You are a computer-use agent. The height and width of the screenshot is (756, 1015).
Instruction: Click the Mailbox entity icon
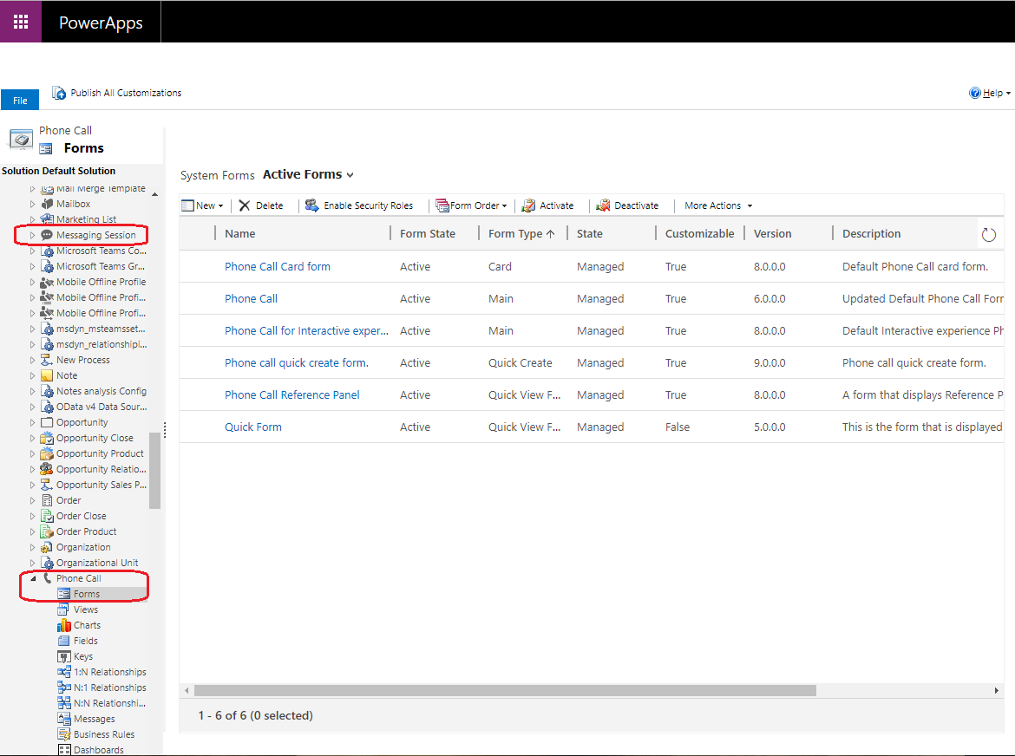[x=47, y=204]
